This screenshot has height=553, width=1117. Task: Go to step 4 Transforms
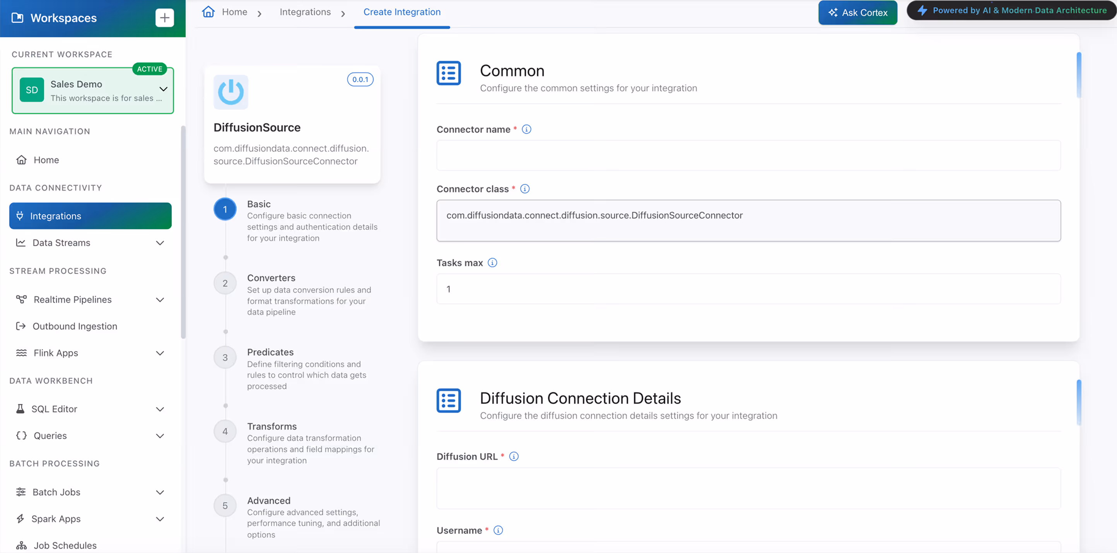(x=225, y=432)
